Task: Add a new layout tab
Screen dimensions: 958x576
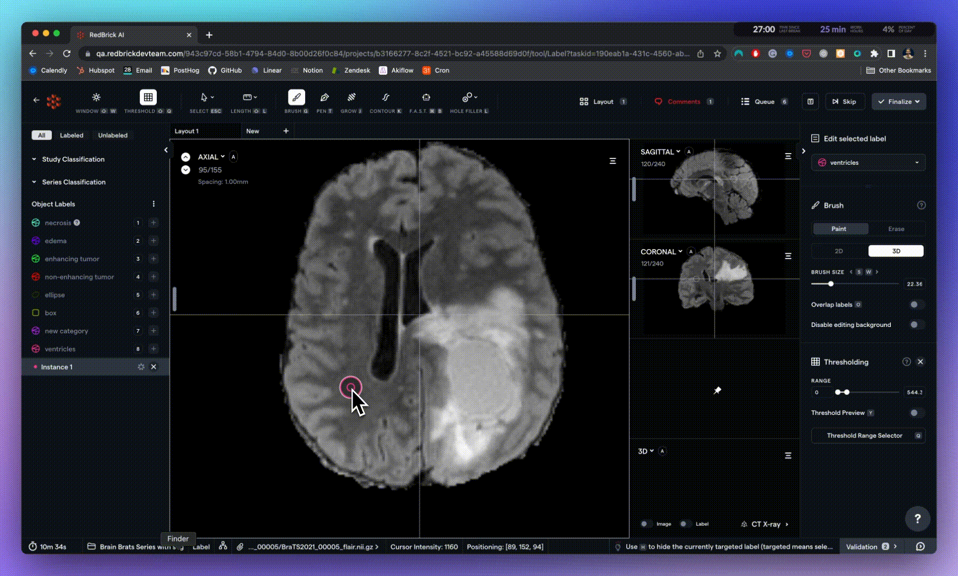Action: 286,131
